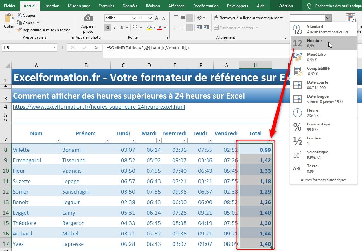Select Heure format
Image resolution: width=362 pixels, height=251 pixels.
(323, 113)
